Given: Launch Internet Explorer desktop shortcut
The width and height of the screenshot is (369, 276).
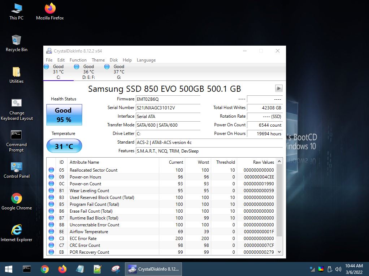Looking at the screenshot, I should tap(16, 233).
